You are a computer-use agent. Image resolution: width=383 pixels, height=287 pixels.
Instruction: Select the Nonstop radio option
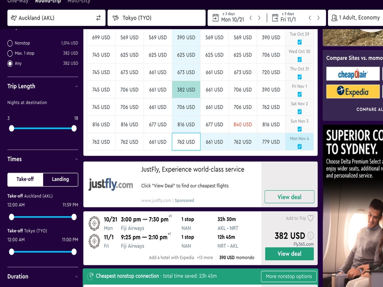click(10, 43)
